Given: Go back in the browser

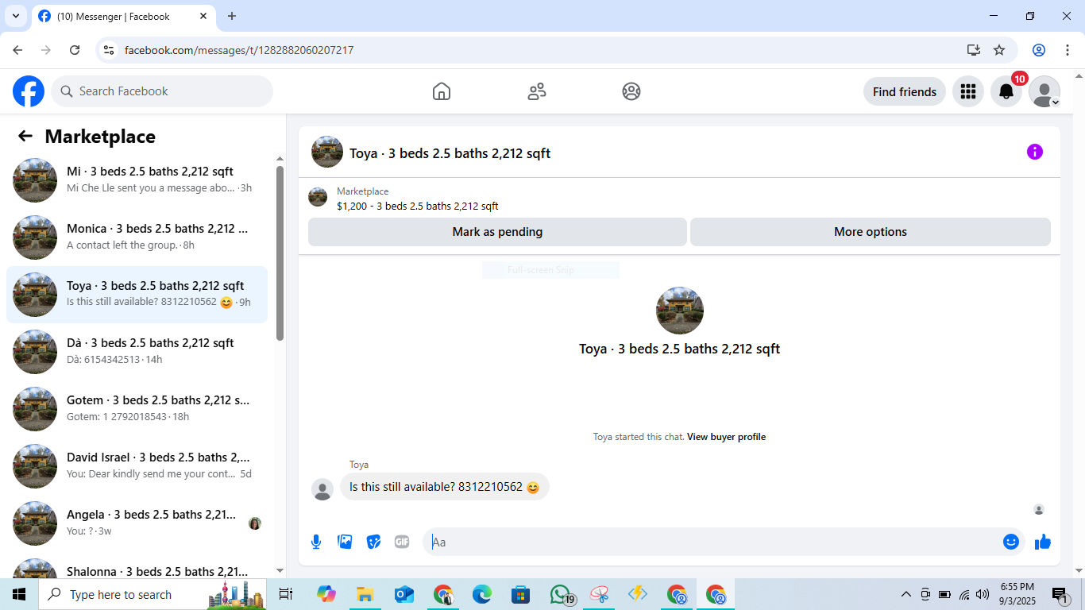Looking at the screenshot, I should [x=17, y=50].
